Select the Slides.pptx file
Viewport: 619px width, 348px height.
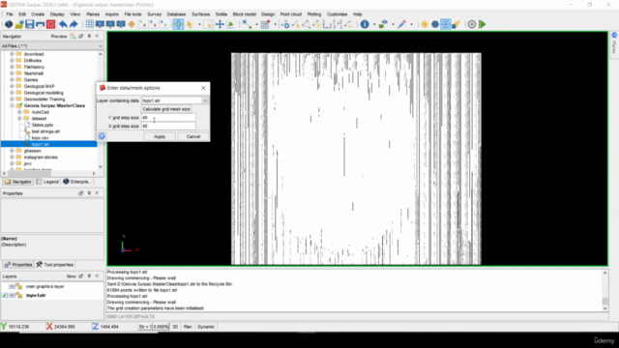pos(42,125)
